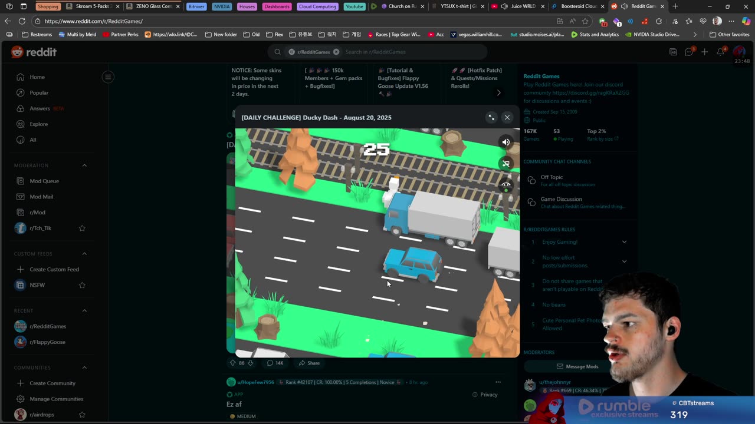Bookmark this page with the star icon

tap(585, 21)
